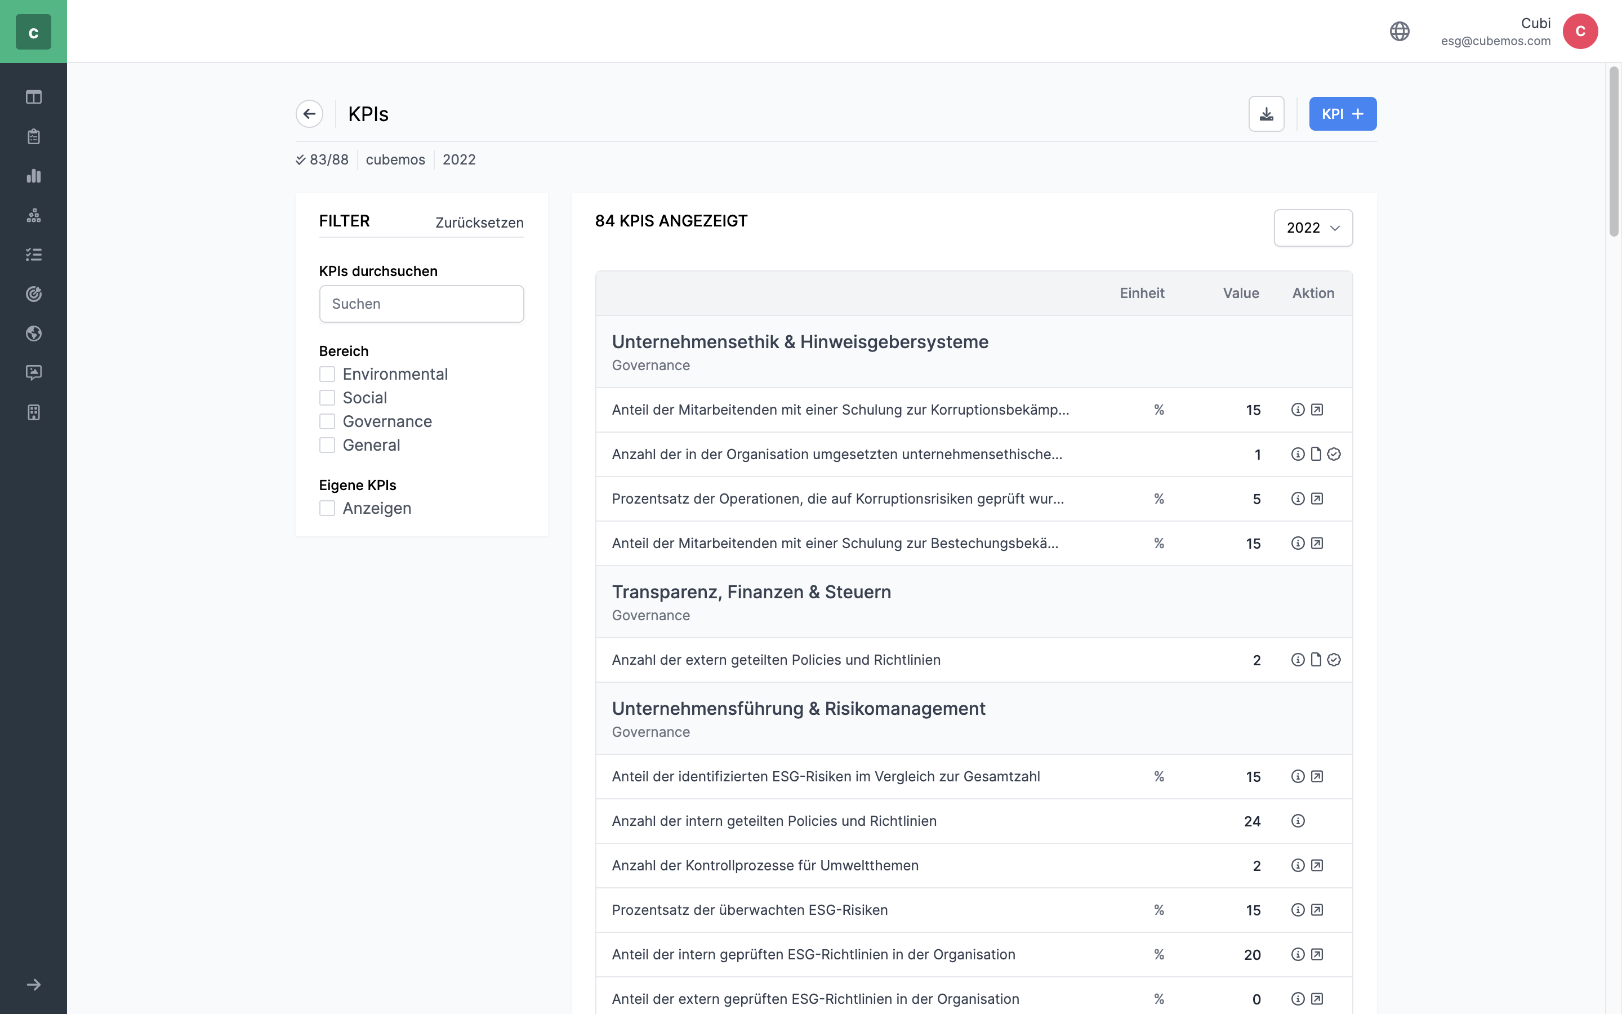Image resolution: width=1622 pixels, height=1014 pixels.
Task: Open link icon for Prozentsatz der überwachten ESG-Risiken
Action: pos(1316,910)
